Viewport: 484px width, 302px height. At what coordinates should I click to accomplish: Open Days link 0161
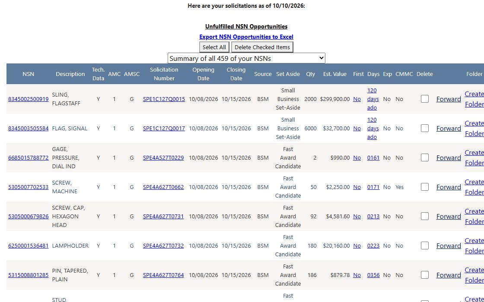(x=373, y=157)
